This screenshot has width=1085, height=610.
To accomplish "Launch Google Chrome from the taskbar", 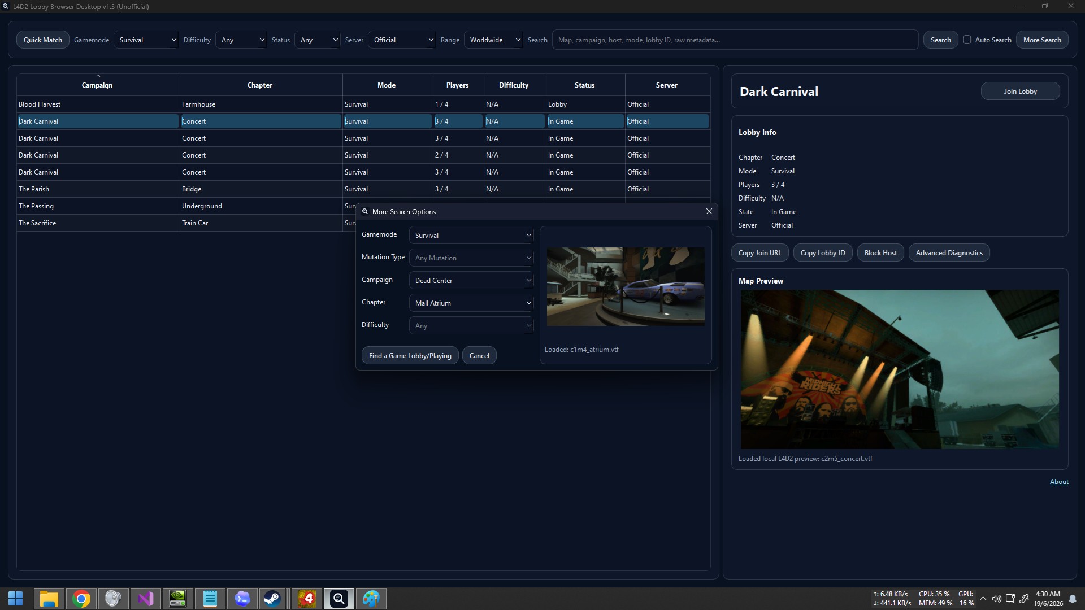I will click(81, 599).
